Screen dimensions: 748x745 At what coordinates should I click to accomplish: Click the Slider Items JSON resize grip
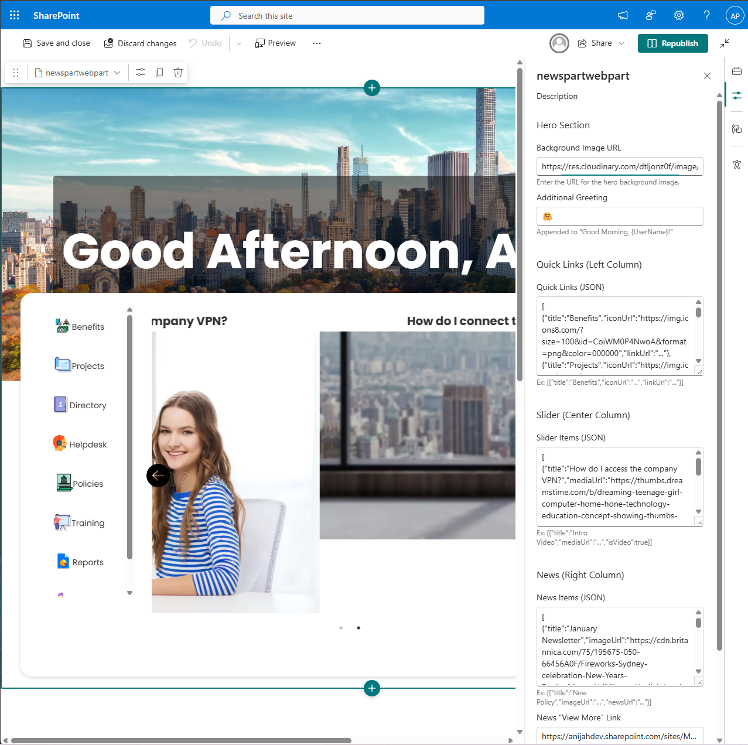[x=699, y=521]
